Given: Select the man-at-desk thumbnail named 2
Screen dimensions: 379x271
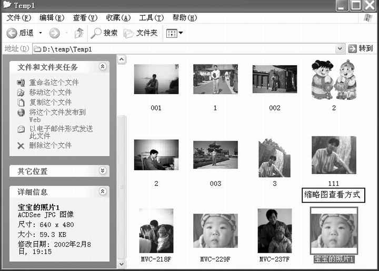Looking at the screenshot, I should (156, 155).
